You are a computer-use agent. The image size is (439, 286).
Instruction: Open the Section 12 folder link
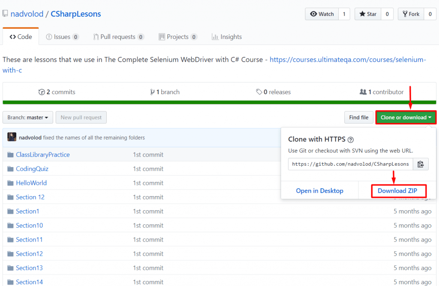[30, 197]
